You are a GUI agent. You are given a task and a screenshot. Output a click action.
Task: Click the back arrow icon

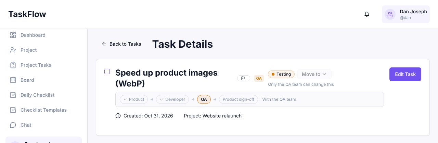[x=104, y=44]
